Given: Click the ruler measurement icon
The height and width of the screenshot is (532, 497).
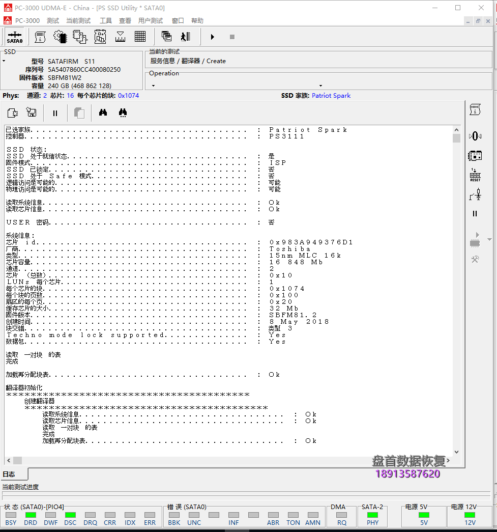Looking at the screenshot, I should pyautogui.click(x=120, y=37).
